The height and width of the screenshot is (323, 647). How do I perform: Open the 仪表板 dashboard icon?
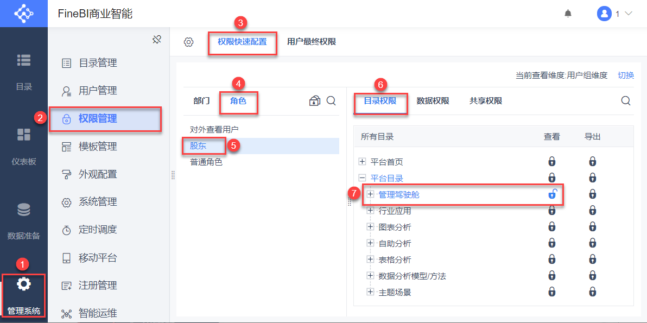click(24, 135)
